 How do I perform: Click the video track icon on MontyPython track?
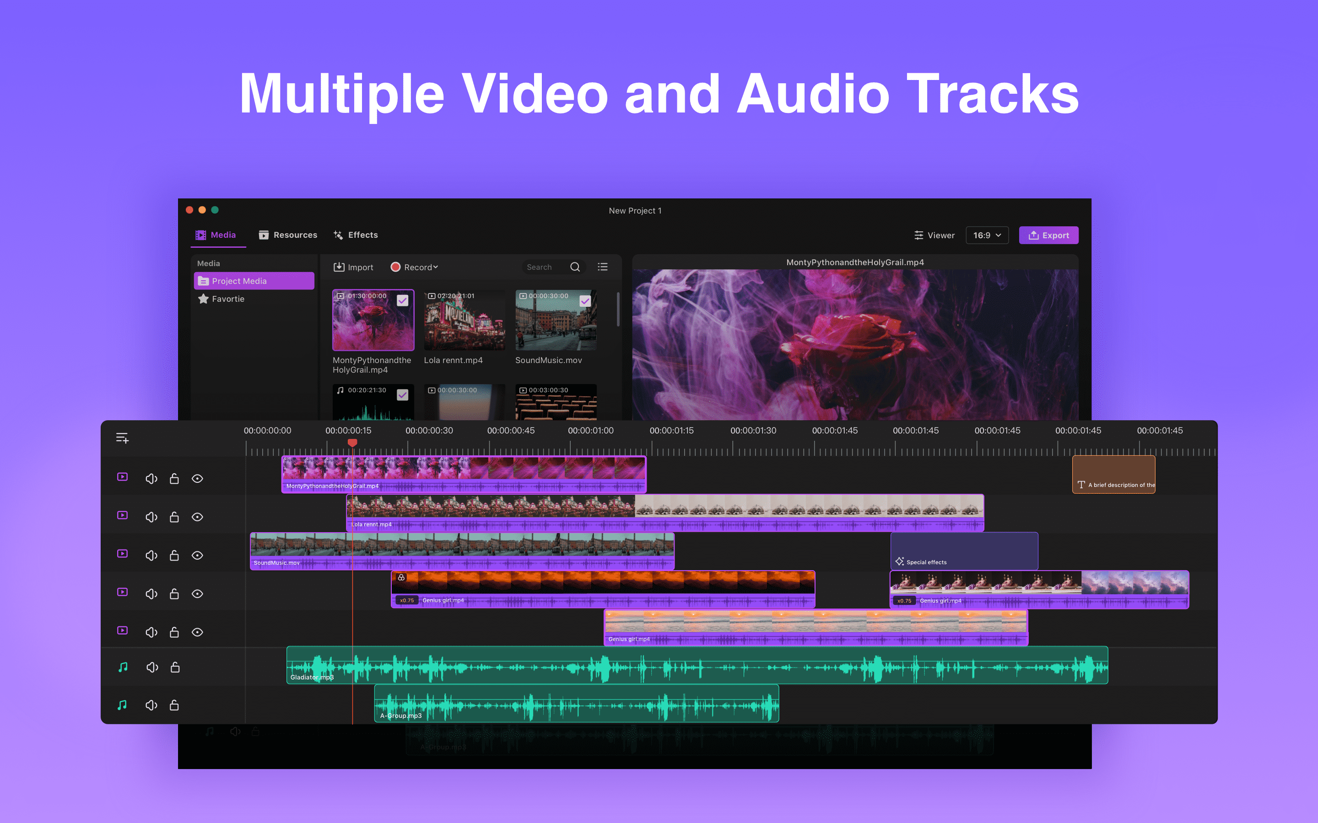coord(122,477)
